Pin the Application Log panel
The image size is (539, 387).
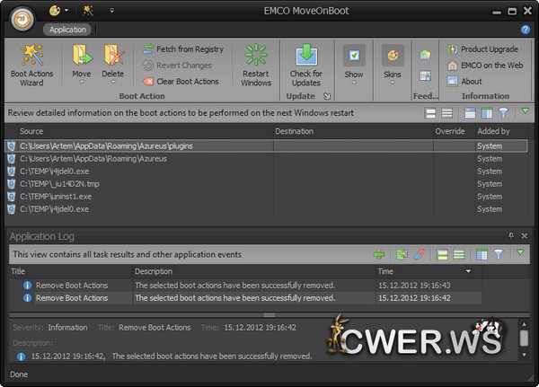[x=511, y=235]
